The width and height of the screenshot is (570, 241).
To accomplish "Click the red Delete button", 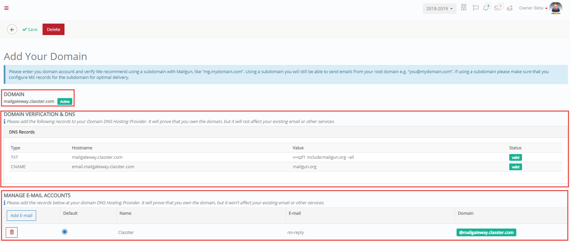I will 53,29.
